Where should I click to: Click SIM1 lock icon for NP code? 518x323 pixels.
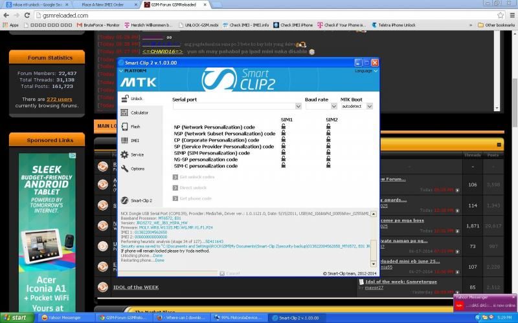[x=284, y=127]
